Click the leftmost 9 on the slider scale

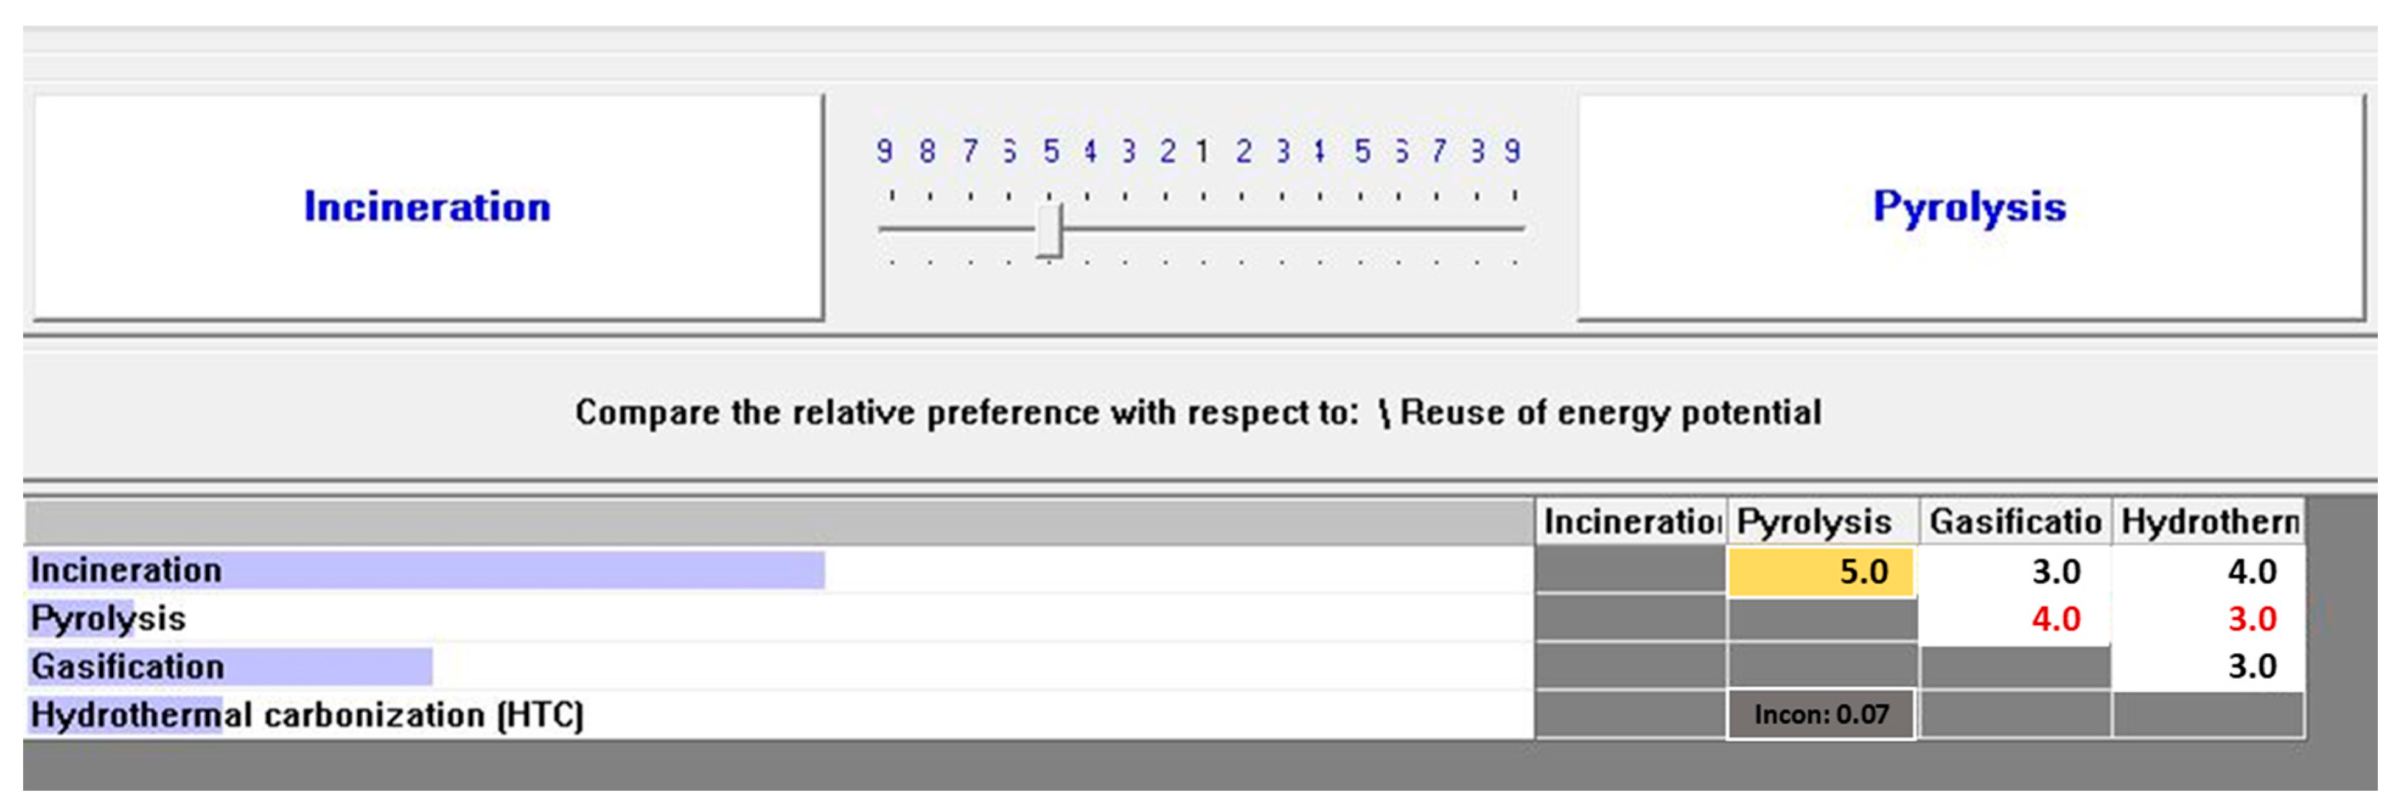pyautogui.click(x=885, y=151)
